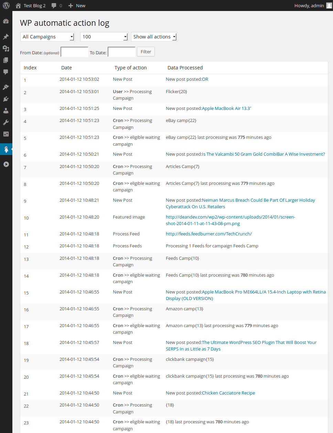Viewport: 333px width, 433px height.
Task: Open the admin user avatar
Action: [329, 5]
